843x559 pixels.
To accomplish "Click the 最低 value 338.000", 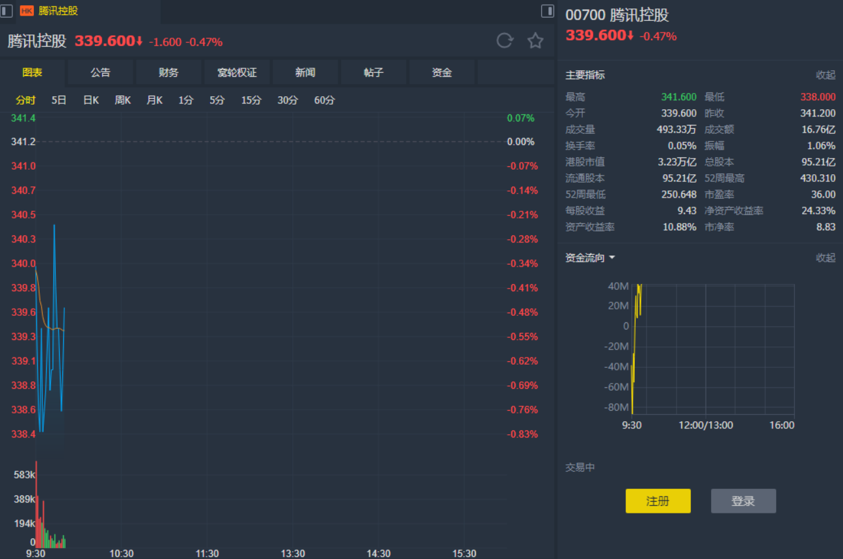I will (x=818, y=97).
